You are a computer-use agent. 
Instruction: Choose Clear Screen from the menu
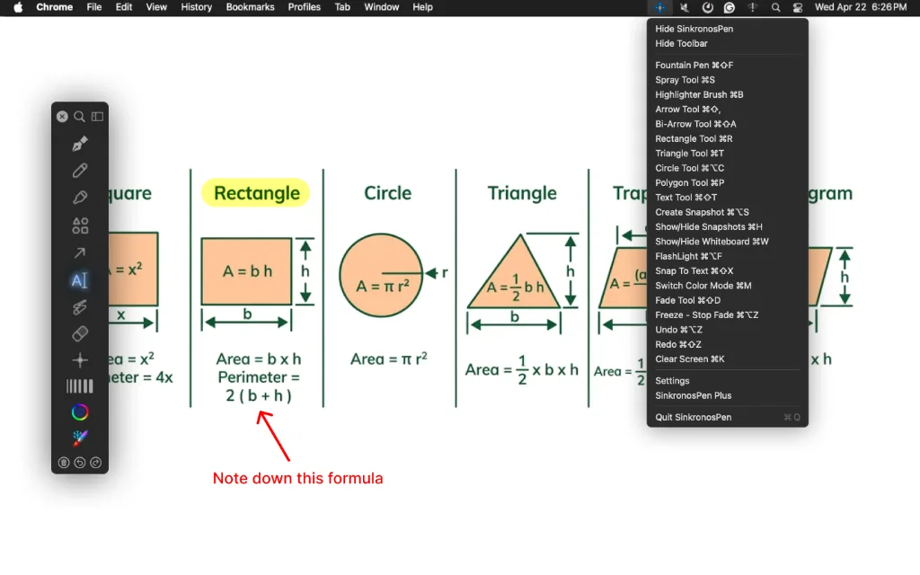tap(728, 358)
